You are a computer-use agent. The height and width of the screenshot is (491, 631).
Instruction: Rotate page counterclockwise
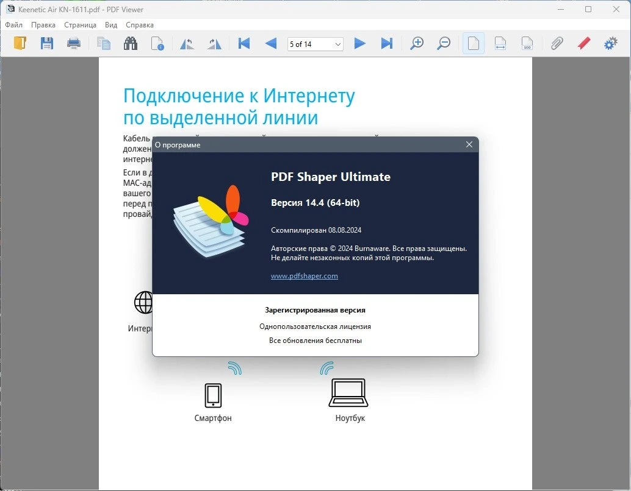[187, 43]
